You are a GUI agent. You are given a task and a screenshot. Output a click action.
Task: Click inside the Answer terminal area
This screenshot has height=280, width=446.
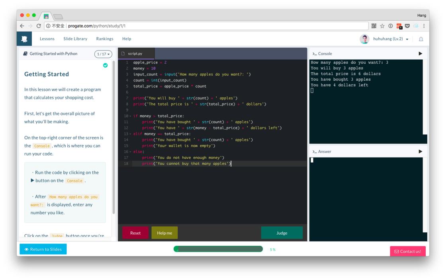coord(366,199)
